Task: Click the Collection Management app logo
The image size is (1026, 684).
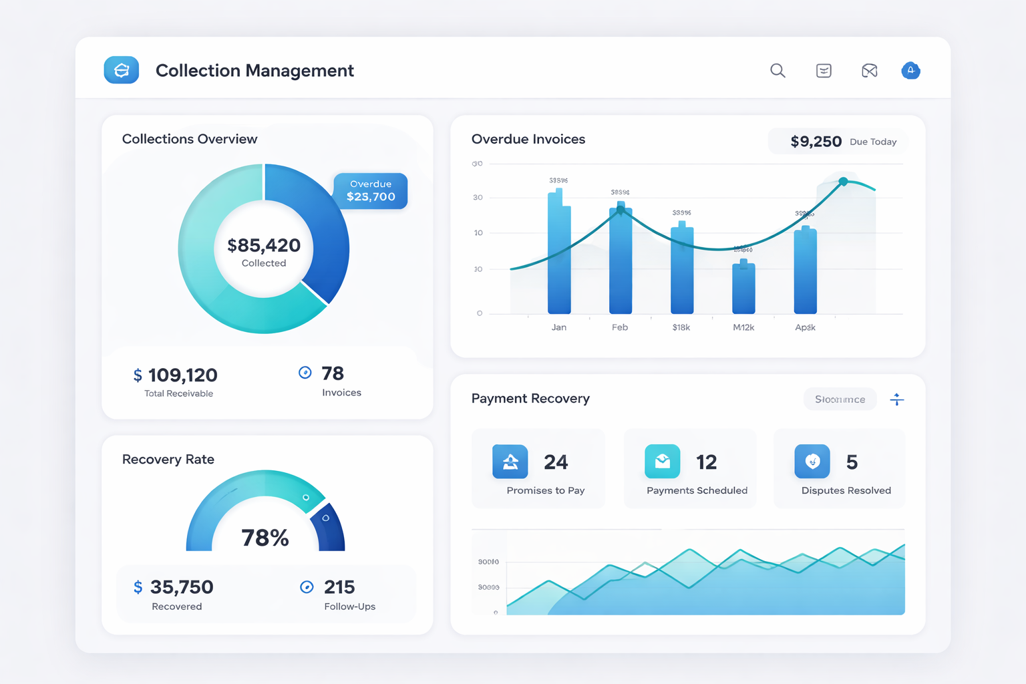Action: (x=122, y=70)
